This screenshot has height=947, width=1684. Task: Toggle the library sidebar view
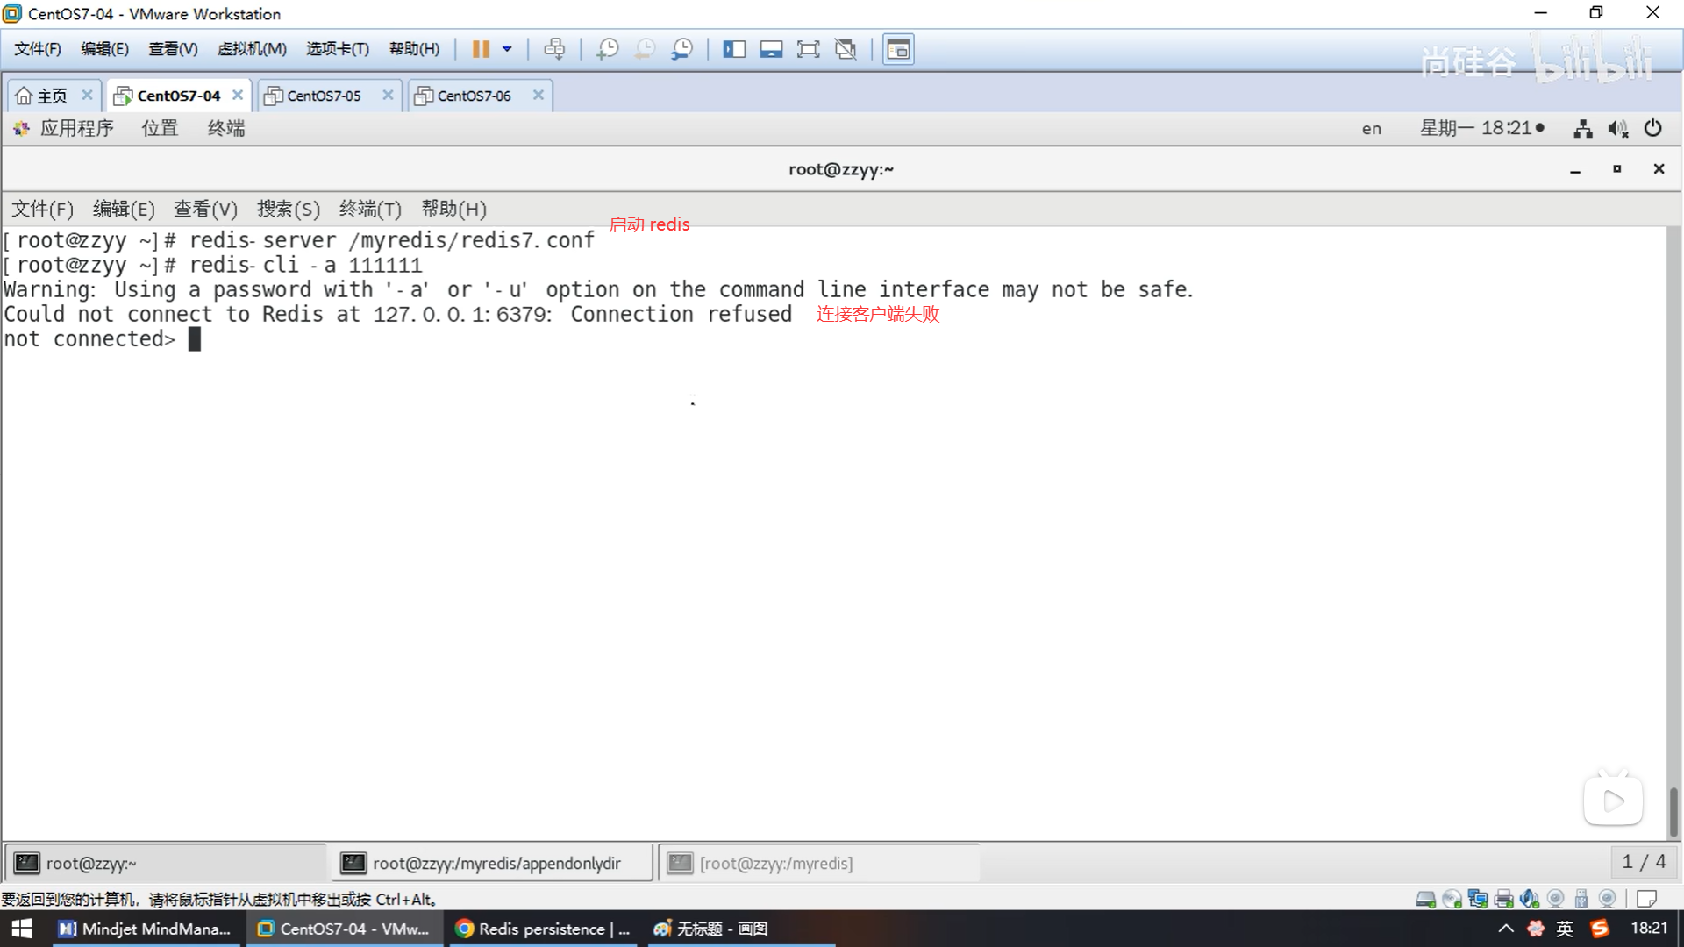click(734, 49)
